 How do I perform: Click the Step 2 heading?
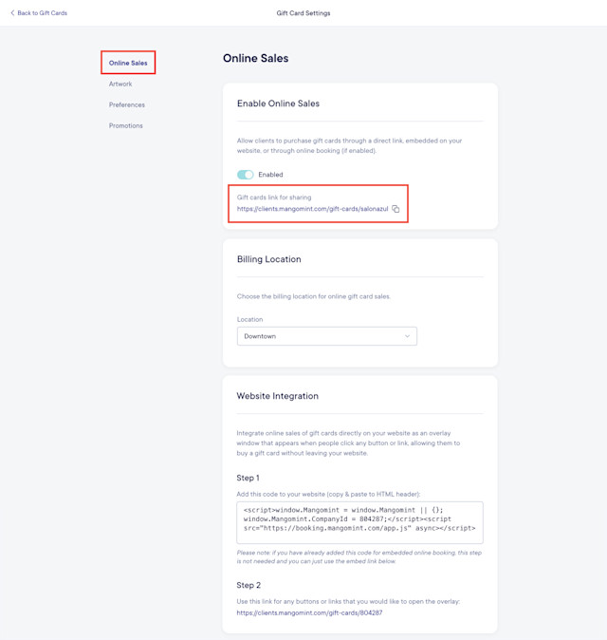[x=248, y=585]
